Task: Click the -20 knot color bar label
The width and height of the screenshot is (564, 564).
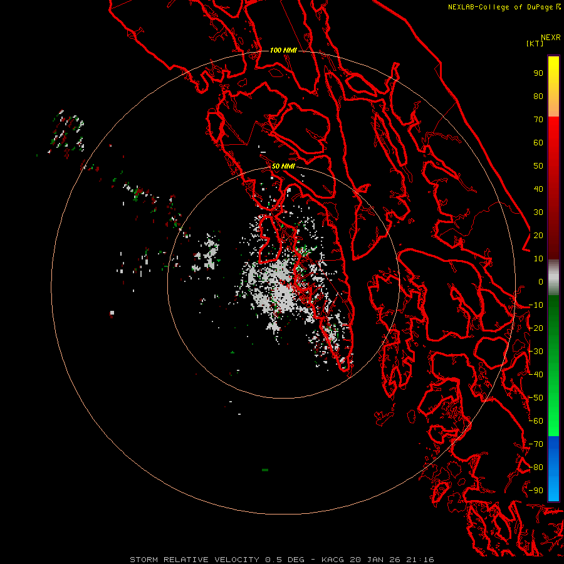Action: 536,328
